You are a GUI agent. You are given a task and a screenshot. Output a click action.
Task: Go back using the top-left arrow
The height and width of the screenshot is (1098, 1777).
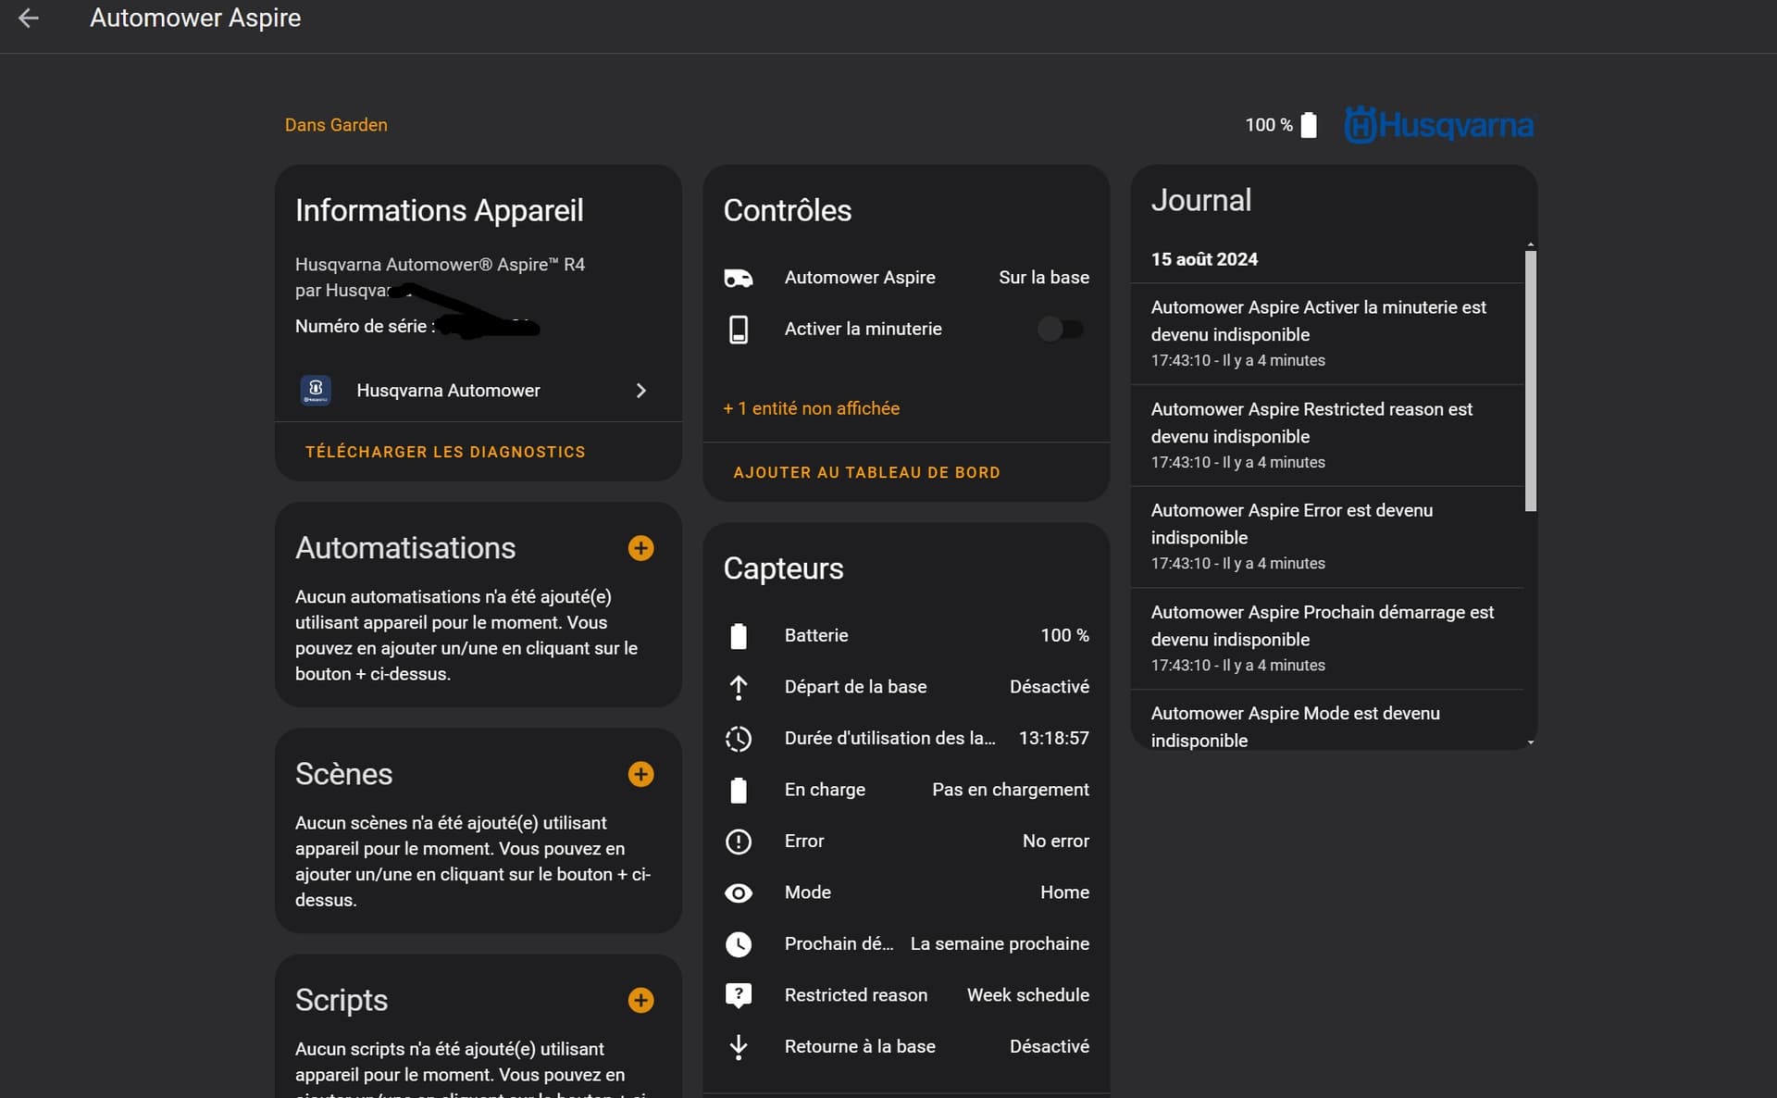(29, 18)
